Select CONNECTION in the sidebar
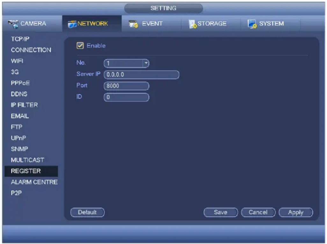Screen dimensions: 327x244 [x=31, y=50]
